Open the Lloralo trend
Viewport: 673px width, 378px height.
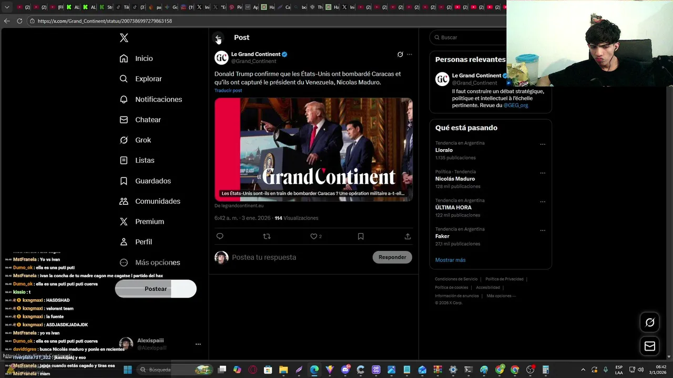[x=444, y=150]
